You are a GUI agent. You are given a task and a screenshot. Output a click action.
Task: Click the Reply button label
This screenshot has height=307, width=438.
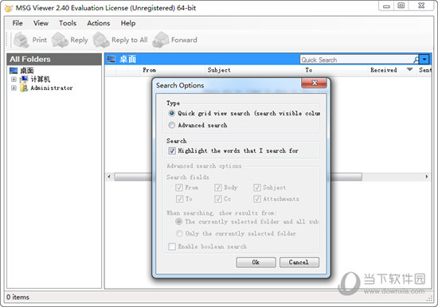pyautogui.click(x=79, y=40)
